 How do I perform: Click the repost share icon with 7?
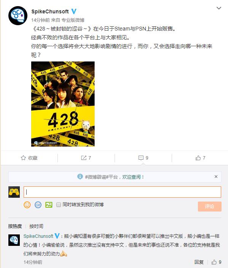pyautogui.click(x=84, y=158)
